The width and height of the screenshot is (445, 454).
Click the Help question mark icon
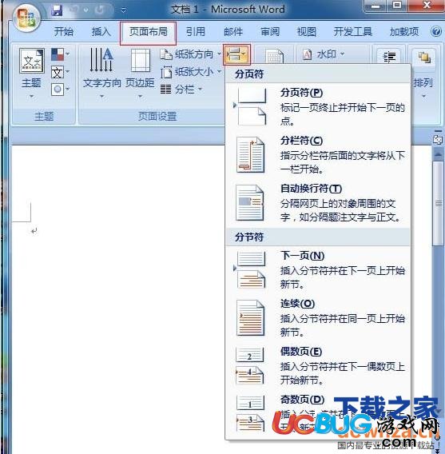pyautogui.click(x=435, y=31)
